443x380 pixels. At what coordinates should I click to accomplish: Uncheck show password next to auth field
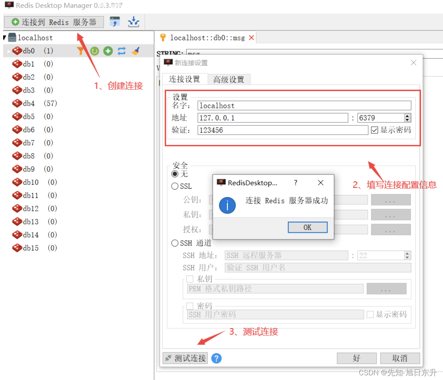374,130
